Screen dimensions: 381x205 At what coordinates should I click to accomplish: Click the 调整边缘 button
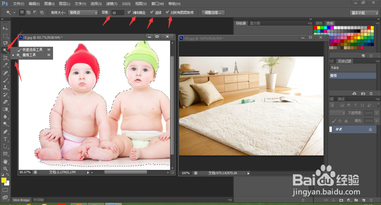tap(213, 13)
